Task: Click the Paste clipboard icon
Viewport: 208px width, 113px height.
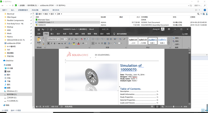Action: coord(39,39)
